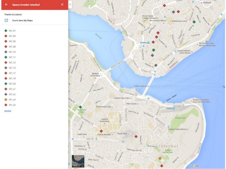Click the gray marker nearest Galata bridge

[x=156, y=65]
